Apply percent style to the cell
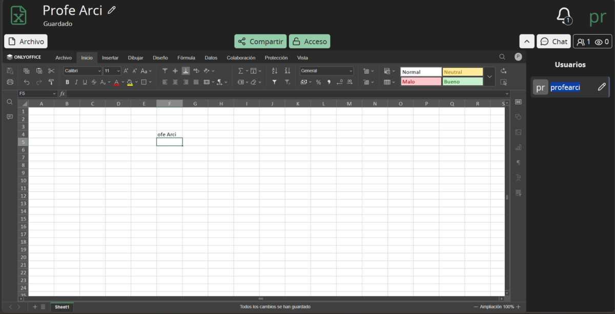The width and height of the screenshot is (615, 314). [318, 82]
